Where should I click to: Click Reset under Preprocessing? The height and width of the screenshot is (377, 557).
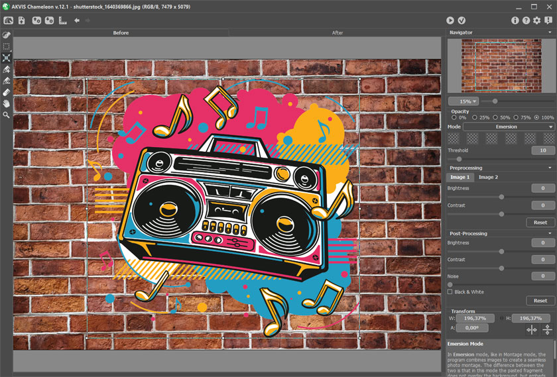pos(540,223)
